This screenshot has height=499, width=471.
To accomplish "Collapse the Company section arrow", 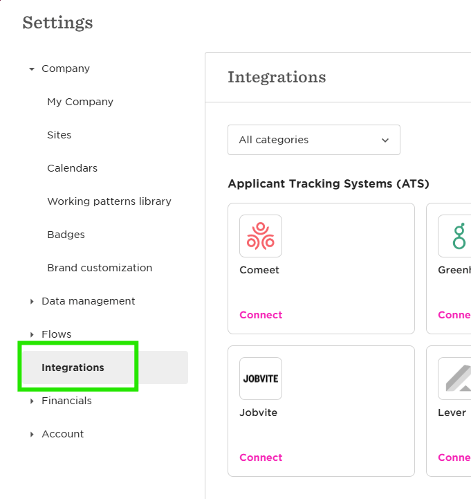I will click(32, 69).
